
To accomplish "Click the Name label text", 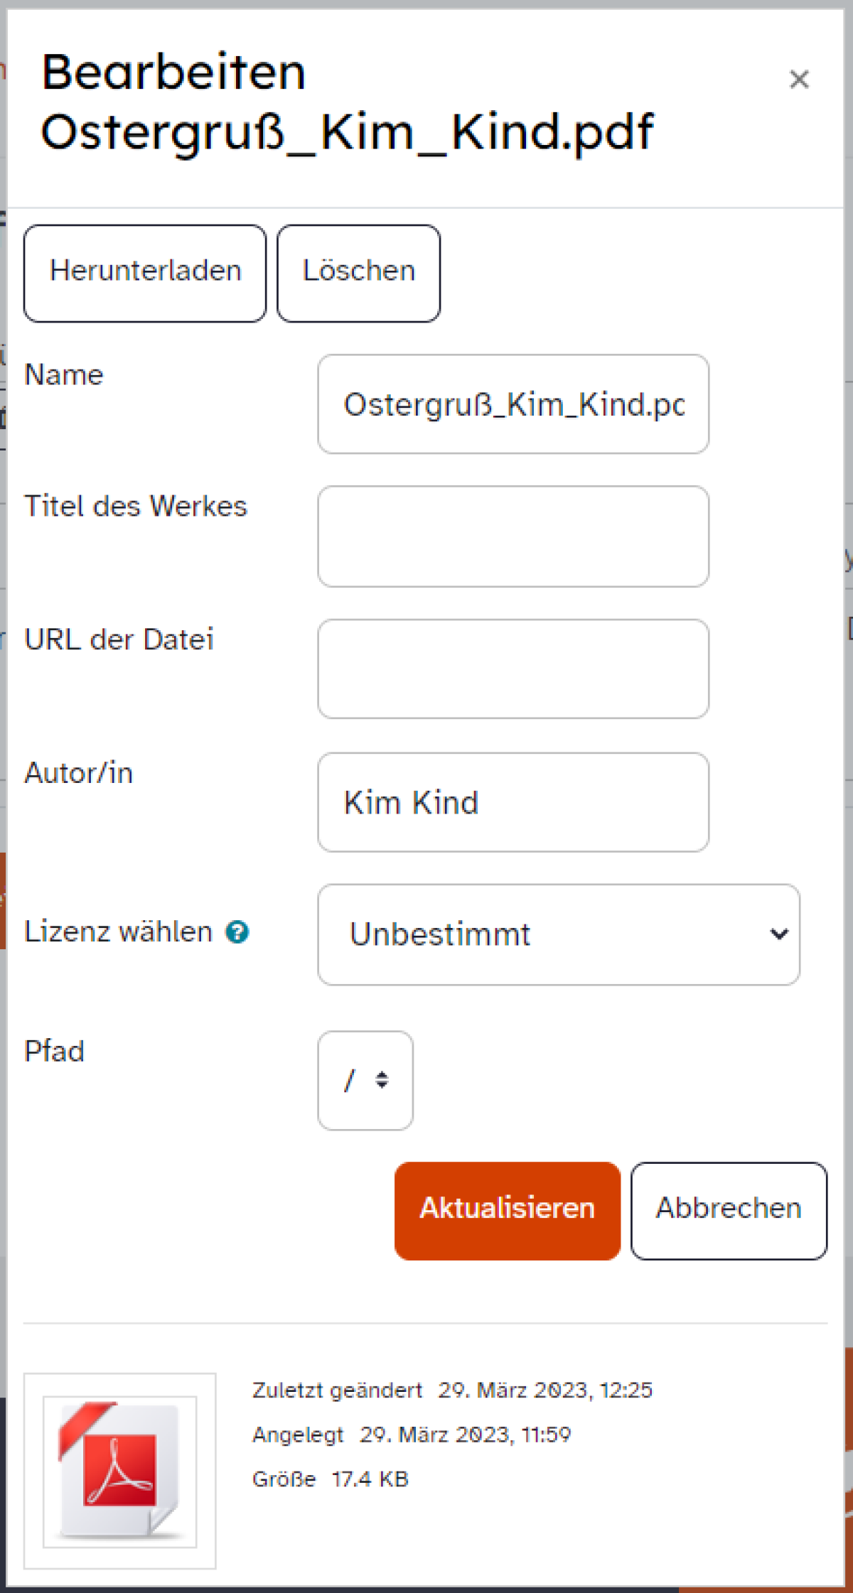I will click(64, 374).
